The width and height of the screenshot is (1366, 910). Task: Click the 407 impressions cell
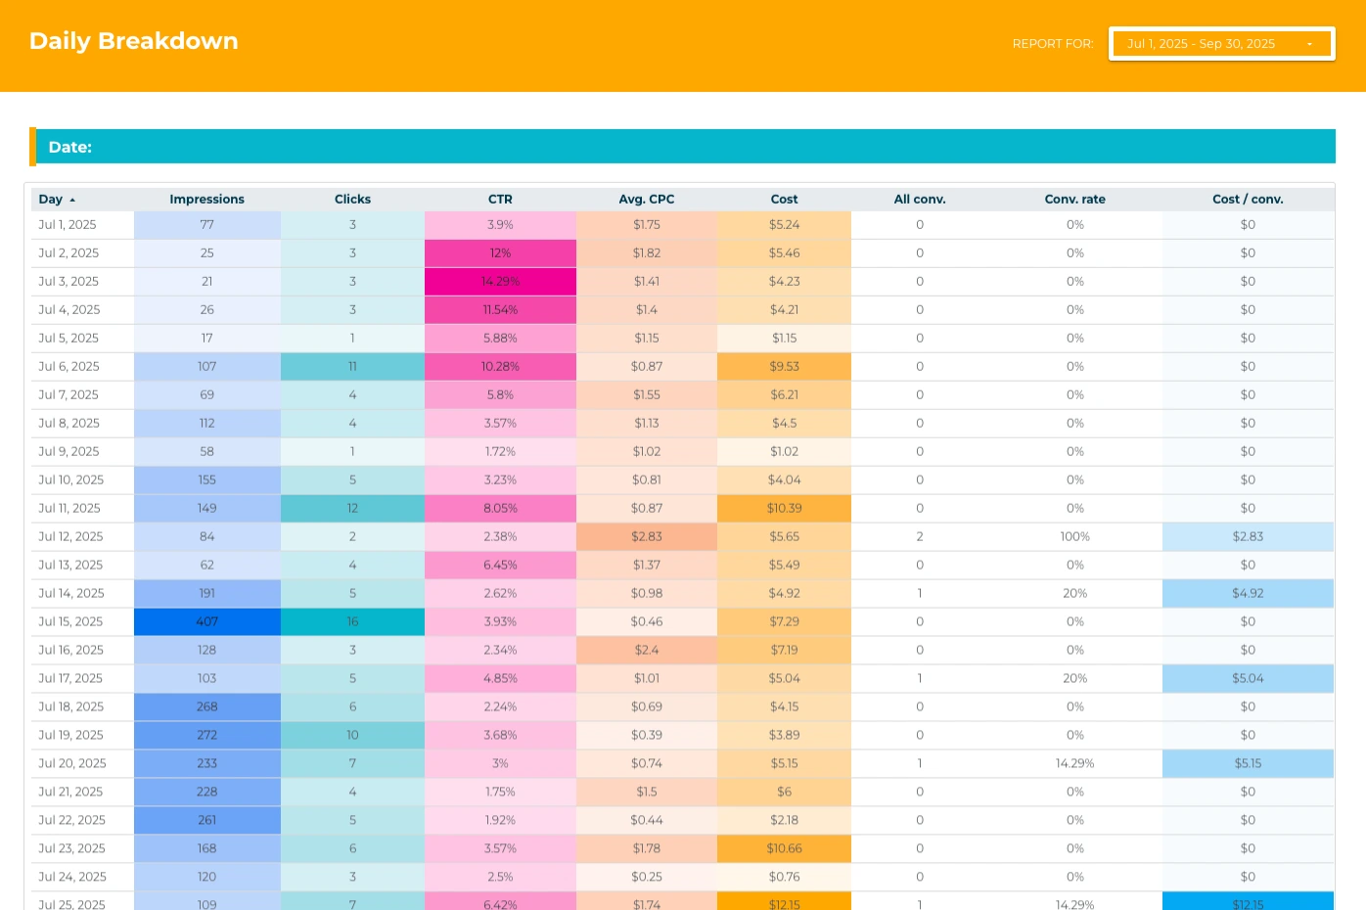coord(206,622)
